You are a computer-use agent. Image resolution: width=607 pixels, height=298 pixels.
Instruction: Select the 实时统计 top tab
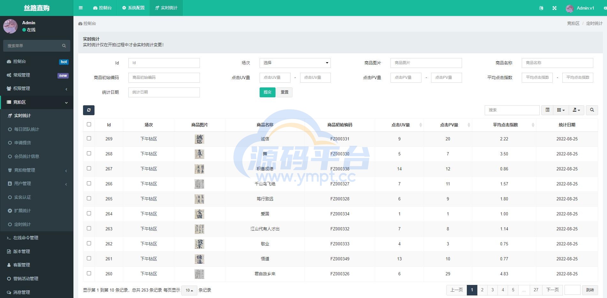coord(166,8)
